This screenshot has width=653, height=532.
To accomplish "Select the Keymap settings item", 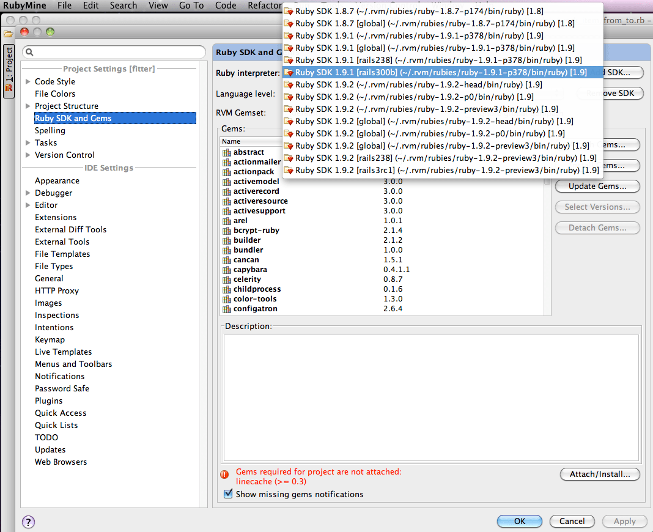I will (50, 340).
